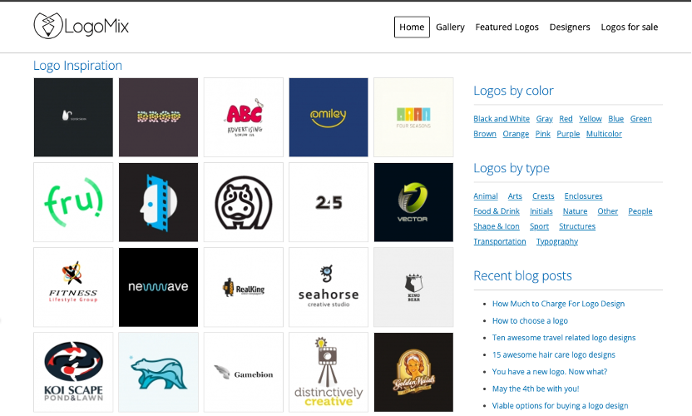Open the Four Seasons logo thumbnail
The height and width of the screenshot is (416, 692).
[413, 117]
